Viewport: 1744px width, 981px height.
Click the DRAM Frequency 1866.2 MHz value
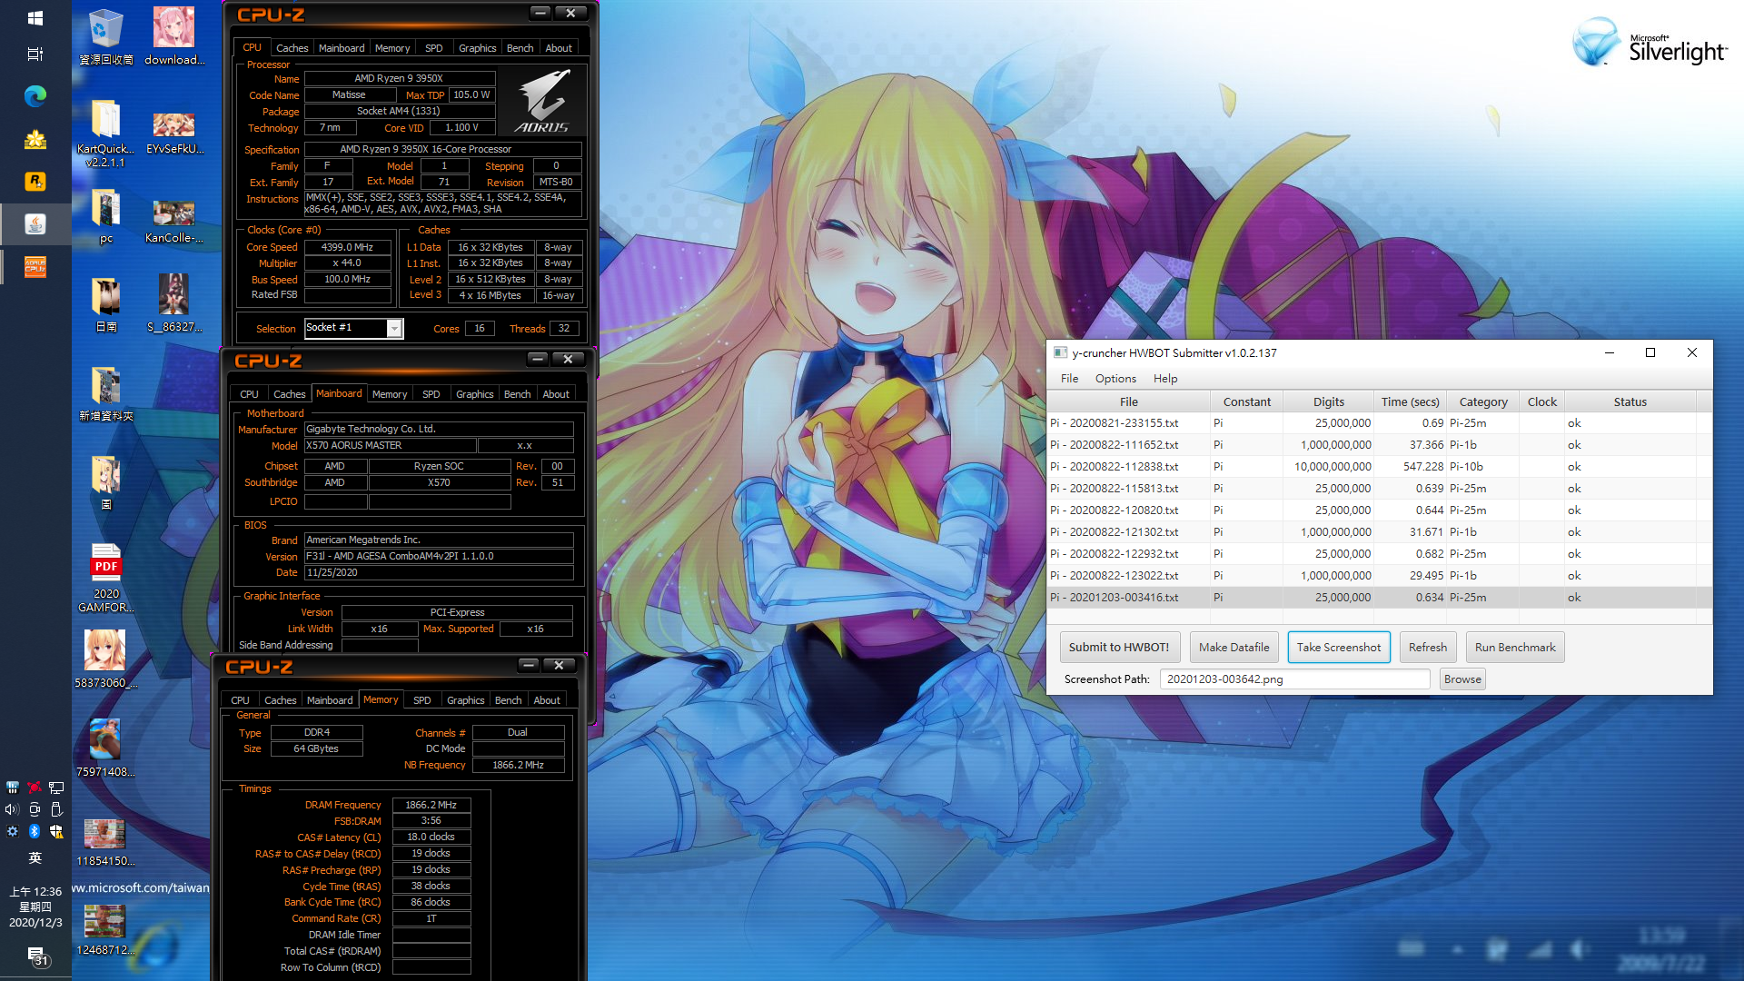click(x=431, y=805)
